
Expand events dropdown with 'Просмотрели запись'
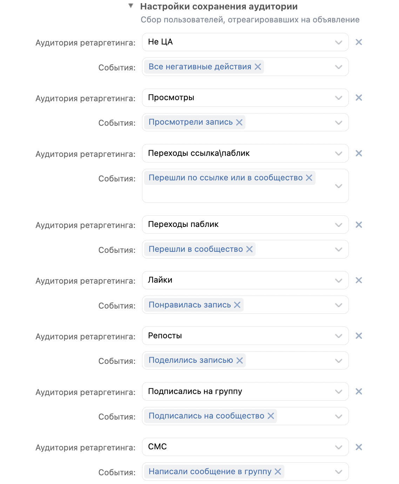[x=338, y=123]
